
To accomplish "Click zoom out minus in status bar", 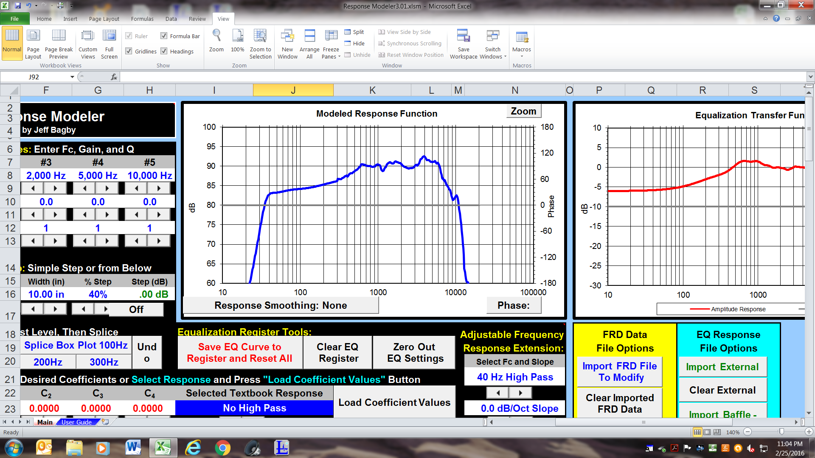I will 748,432.
